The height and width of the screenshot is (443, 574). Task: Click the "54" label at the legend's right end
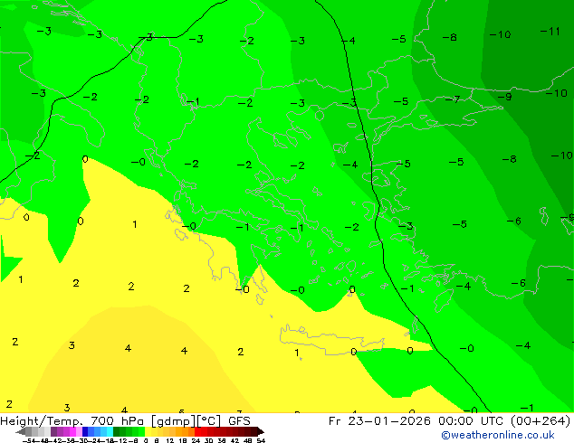point(261,441)
